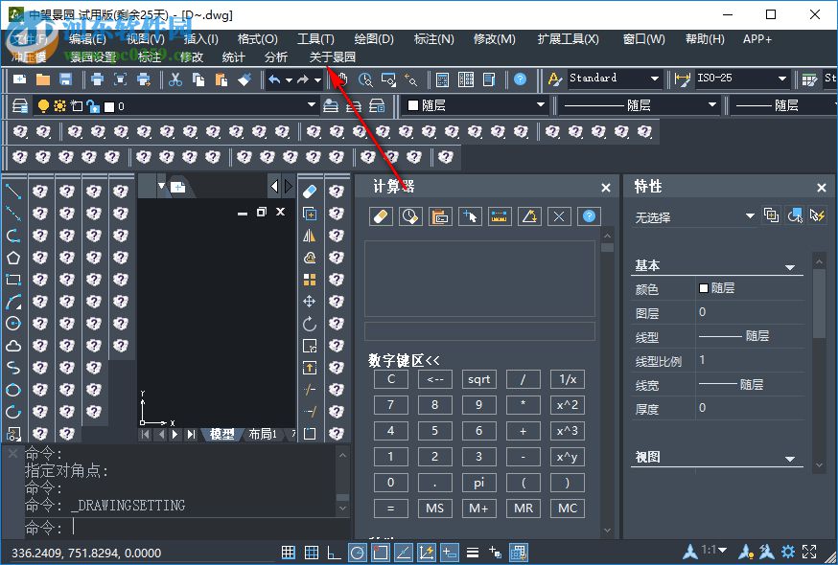Toggle grid display in the status bar

coord(289,553)
